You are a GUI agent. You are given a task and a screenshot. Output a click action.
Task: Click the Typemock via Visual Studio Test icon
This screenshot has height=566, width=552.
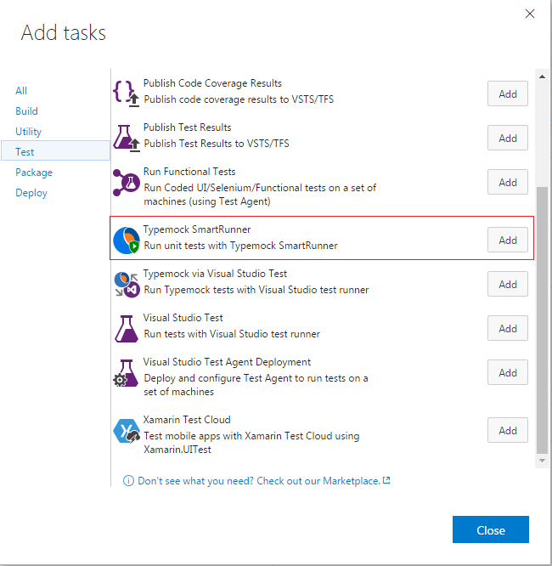[x=127, y=284]
